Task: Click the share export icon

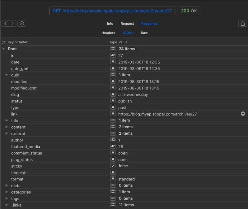Action: (x=243, y=24)
